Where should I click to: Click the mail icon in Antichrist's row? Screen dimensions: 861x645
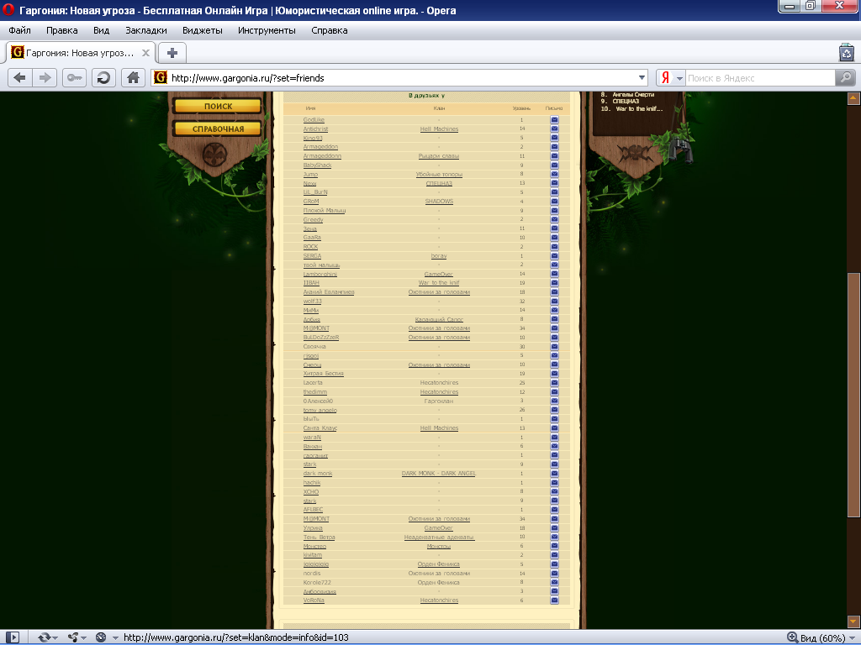coord(554,128)
